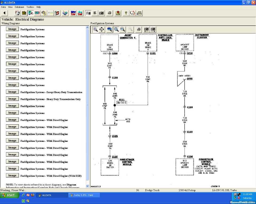The image size is (256, 204).
Task: Click the cartoon face toolbar icon
Action: (18, 13)
